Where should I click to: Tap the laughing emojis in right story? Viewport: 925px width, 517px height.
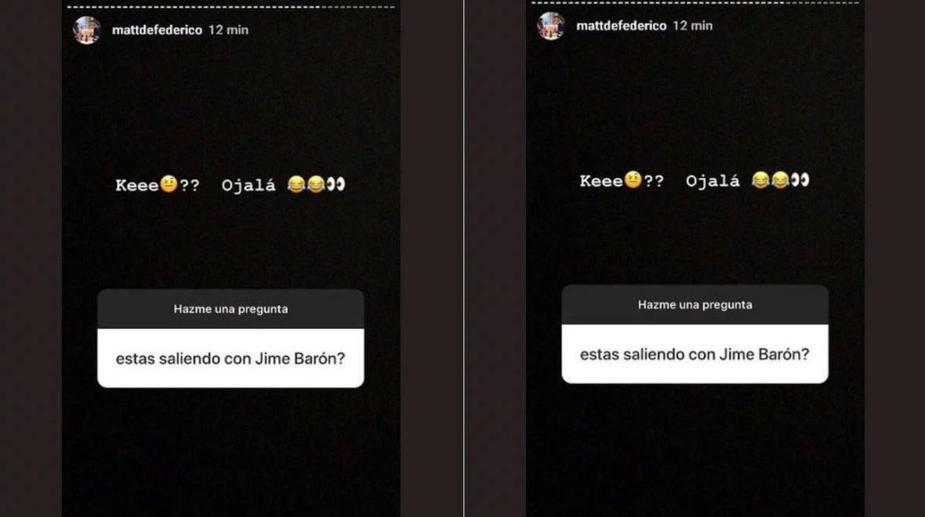(771, 180)
